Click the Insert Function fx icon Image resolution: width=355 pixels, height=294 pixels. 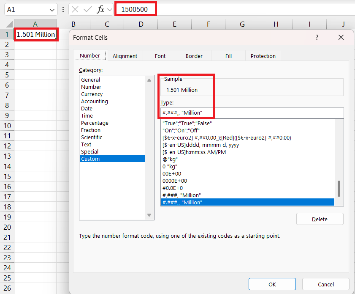pos(100,9)
